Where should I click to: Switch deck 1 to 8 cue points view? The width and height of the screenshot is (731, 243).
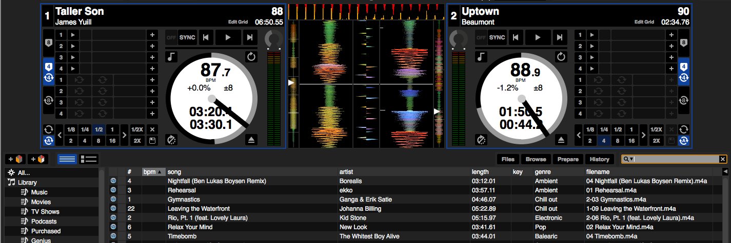[48, 42]
